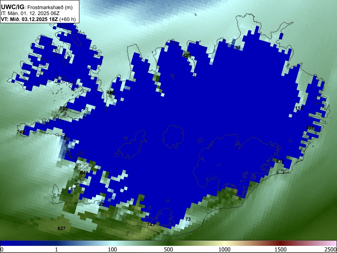Viewport: 337px width, 253px height.
Task: Click the title text 'UWC/IG: Frostmarkshæð (m)'
Action: 37,7
